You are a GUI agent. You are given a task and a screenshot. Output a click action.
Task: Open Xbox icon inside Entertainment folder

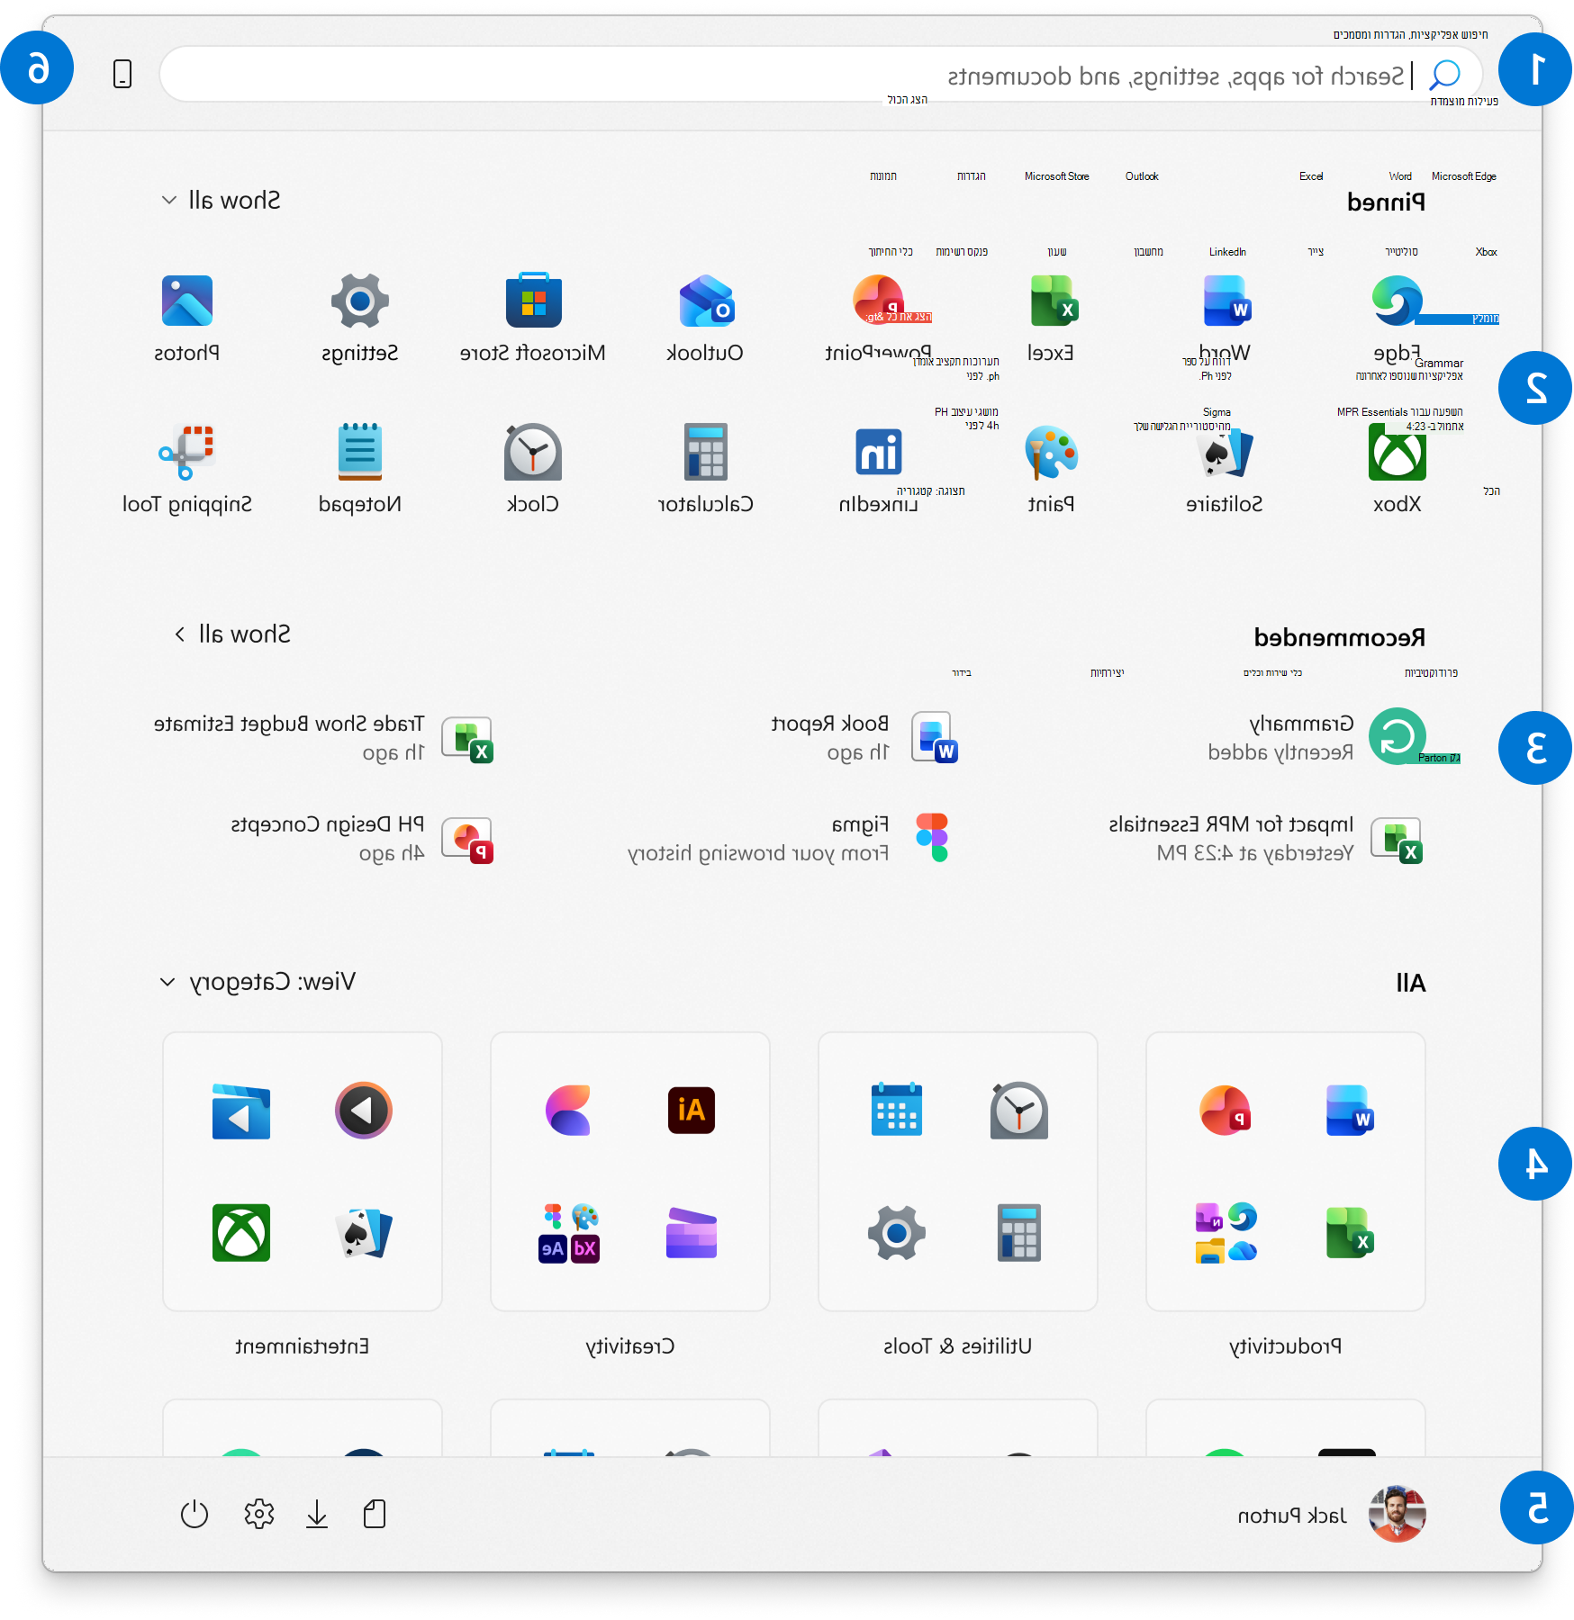pos(241,1233)
